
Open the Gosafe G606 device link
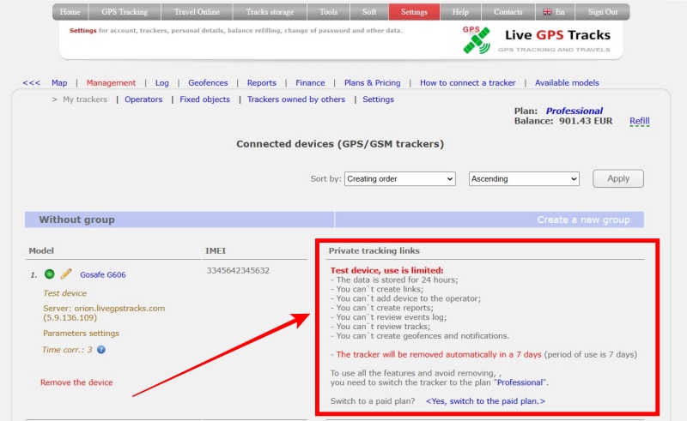[103, 275]
